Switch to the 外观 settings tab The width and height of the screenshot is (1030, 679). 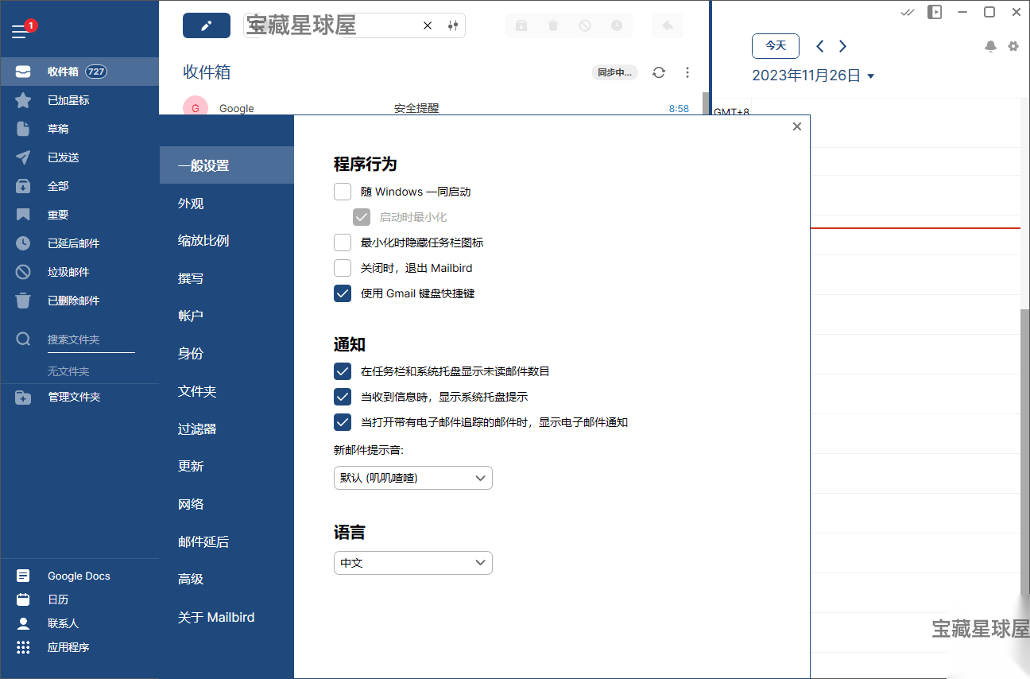(x=227, y=204)
